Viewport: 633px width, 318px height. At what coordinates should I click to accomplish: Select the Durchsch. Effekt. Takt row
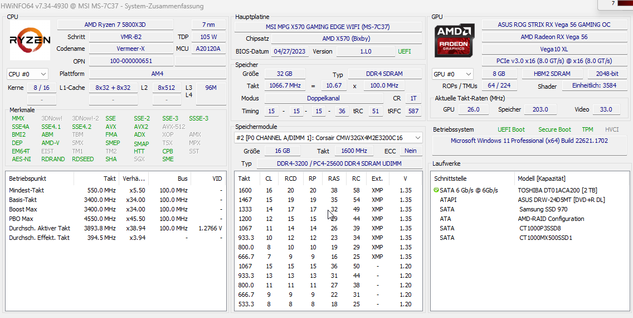(x=115, y=238)
